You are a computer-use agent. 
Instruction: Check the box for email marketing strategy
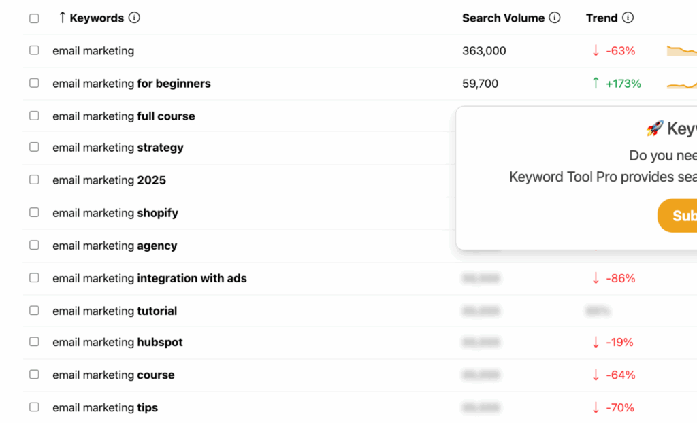[x=34, y=147]
